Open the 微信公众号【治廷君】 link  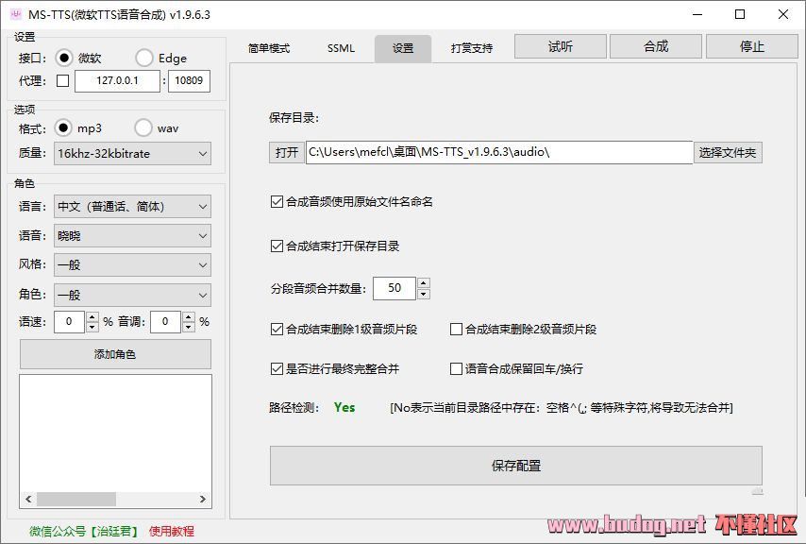[84, 531]
